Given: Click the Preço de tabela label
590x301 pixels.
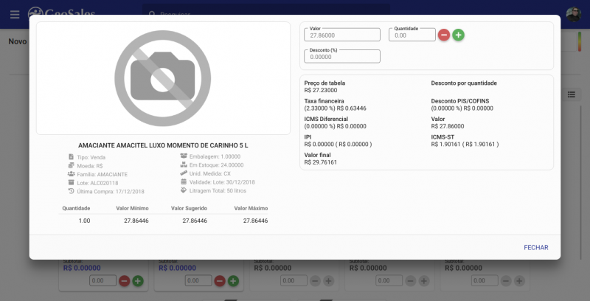Looking at the screenshot, I should (324, 83).
